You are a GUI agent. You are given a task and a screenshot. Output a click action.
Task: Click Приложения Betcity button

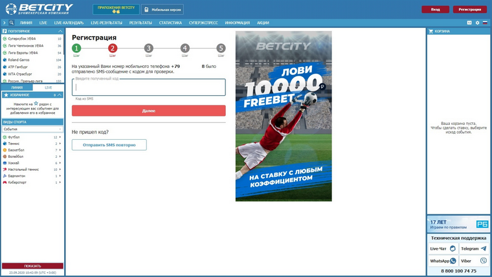click(x=116, y=10)
